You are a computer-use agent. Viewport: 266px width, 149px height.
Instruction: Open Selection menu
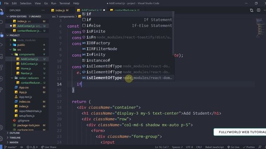[x=26, y=3]
